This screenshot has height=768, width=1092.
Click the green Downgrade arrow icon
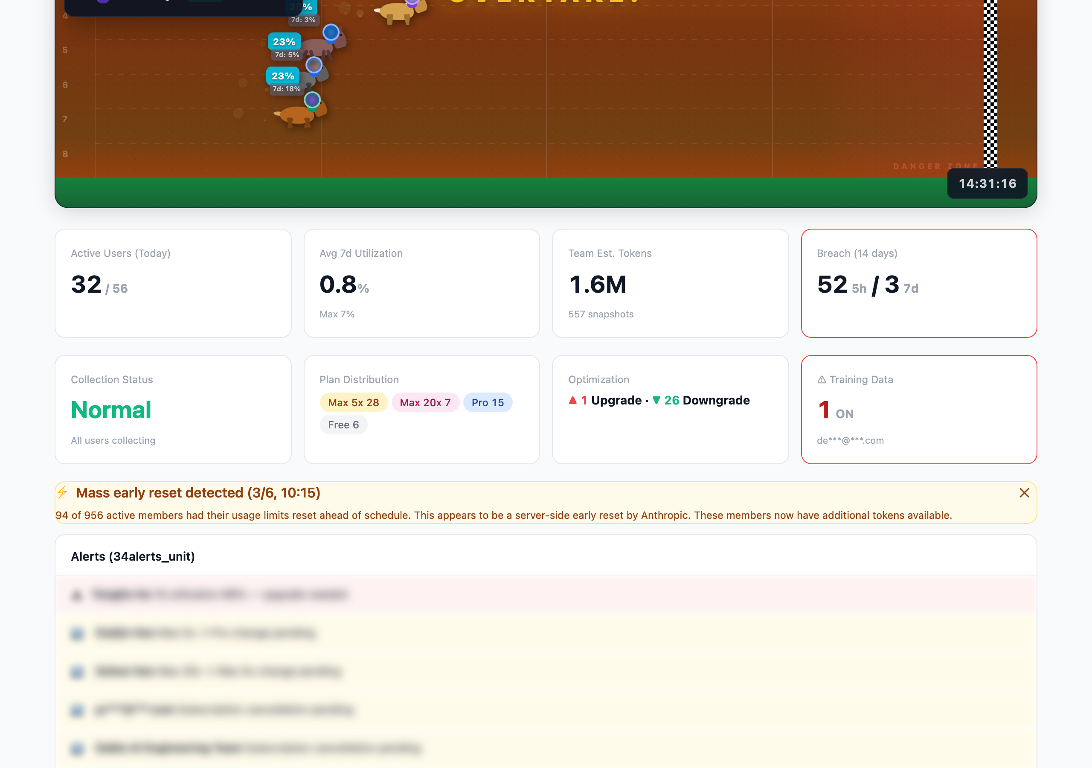click(656, 400)
